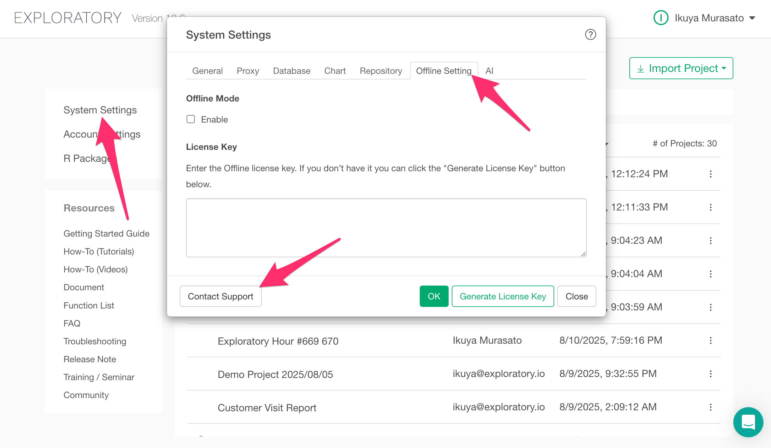Open the chat support bubble icon

click(x=748, y=422)
